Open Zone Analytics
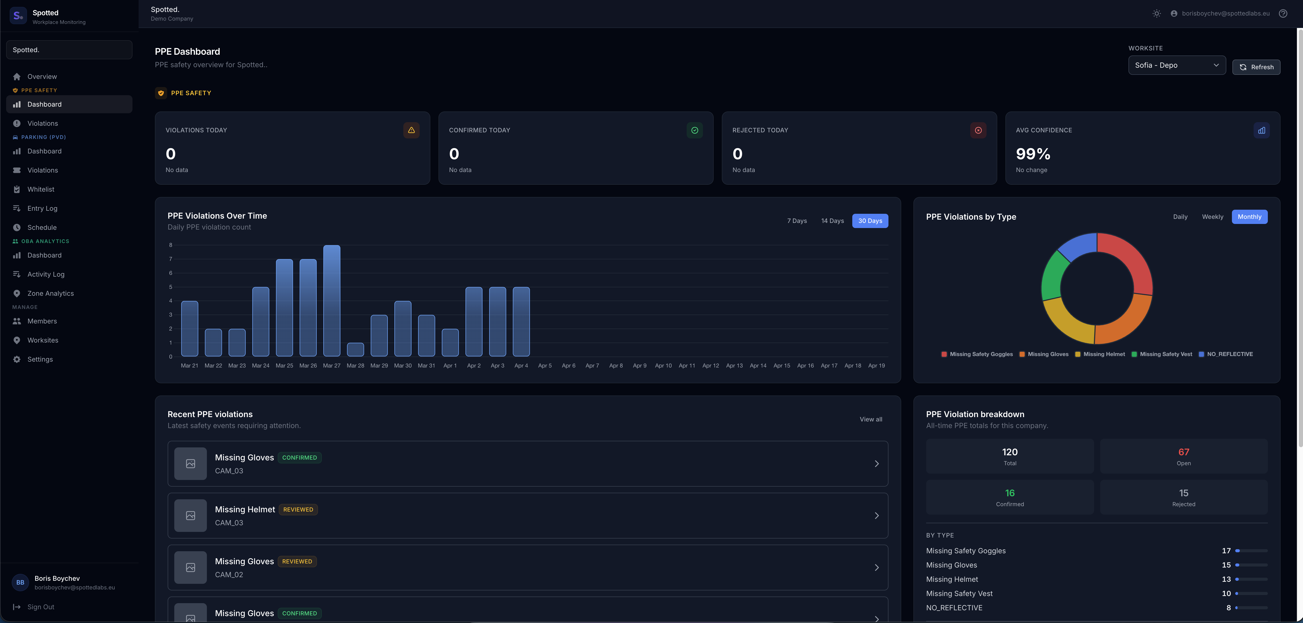 51,293
